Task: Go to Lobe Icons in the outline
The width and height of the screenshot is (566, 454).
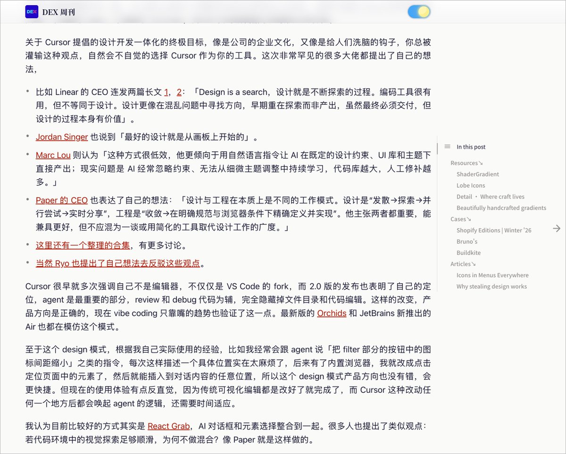Action: pos(471,186)
